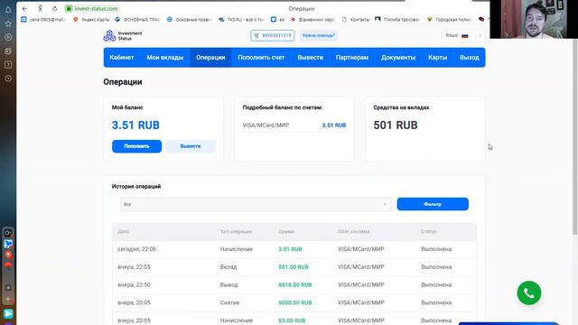Image resolution: width=578 pixels, height=325 pixels.
Task: Open notifications bell in the sidebar
Action: 8,10
